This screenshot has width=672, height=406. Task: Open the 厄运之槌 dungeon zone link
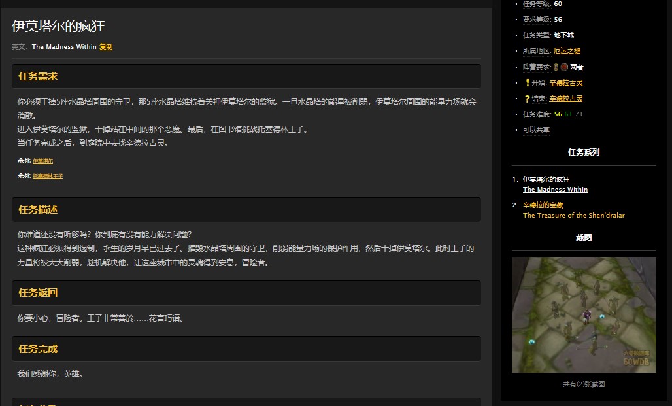pyautogui.click(x=567, y=50)
